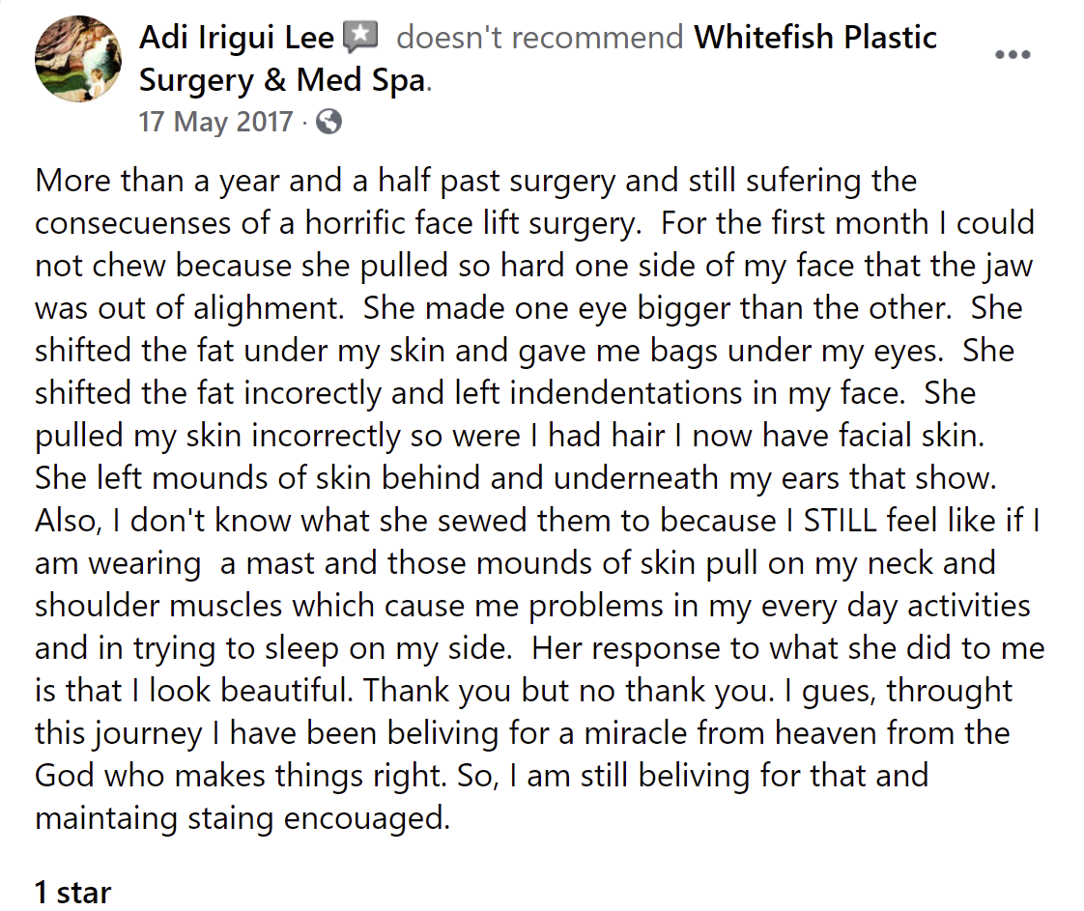This screenshot has width=1084, height=911.
Task: Open Adi Irigui Lee's profile picture
Action: 78,59
